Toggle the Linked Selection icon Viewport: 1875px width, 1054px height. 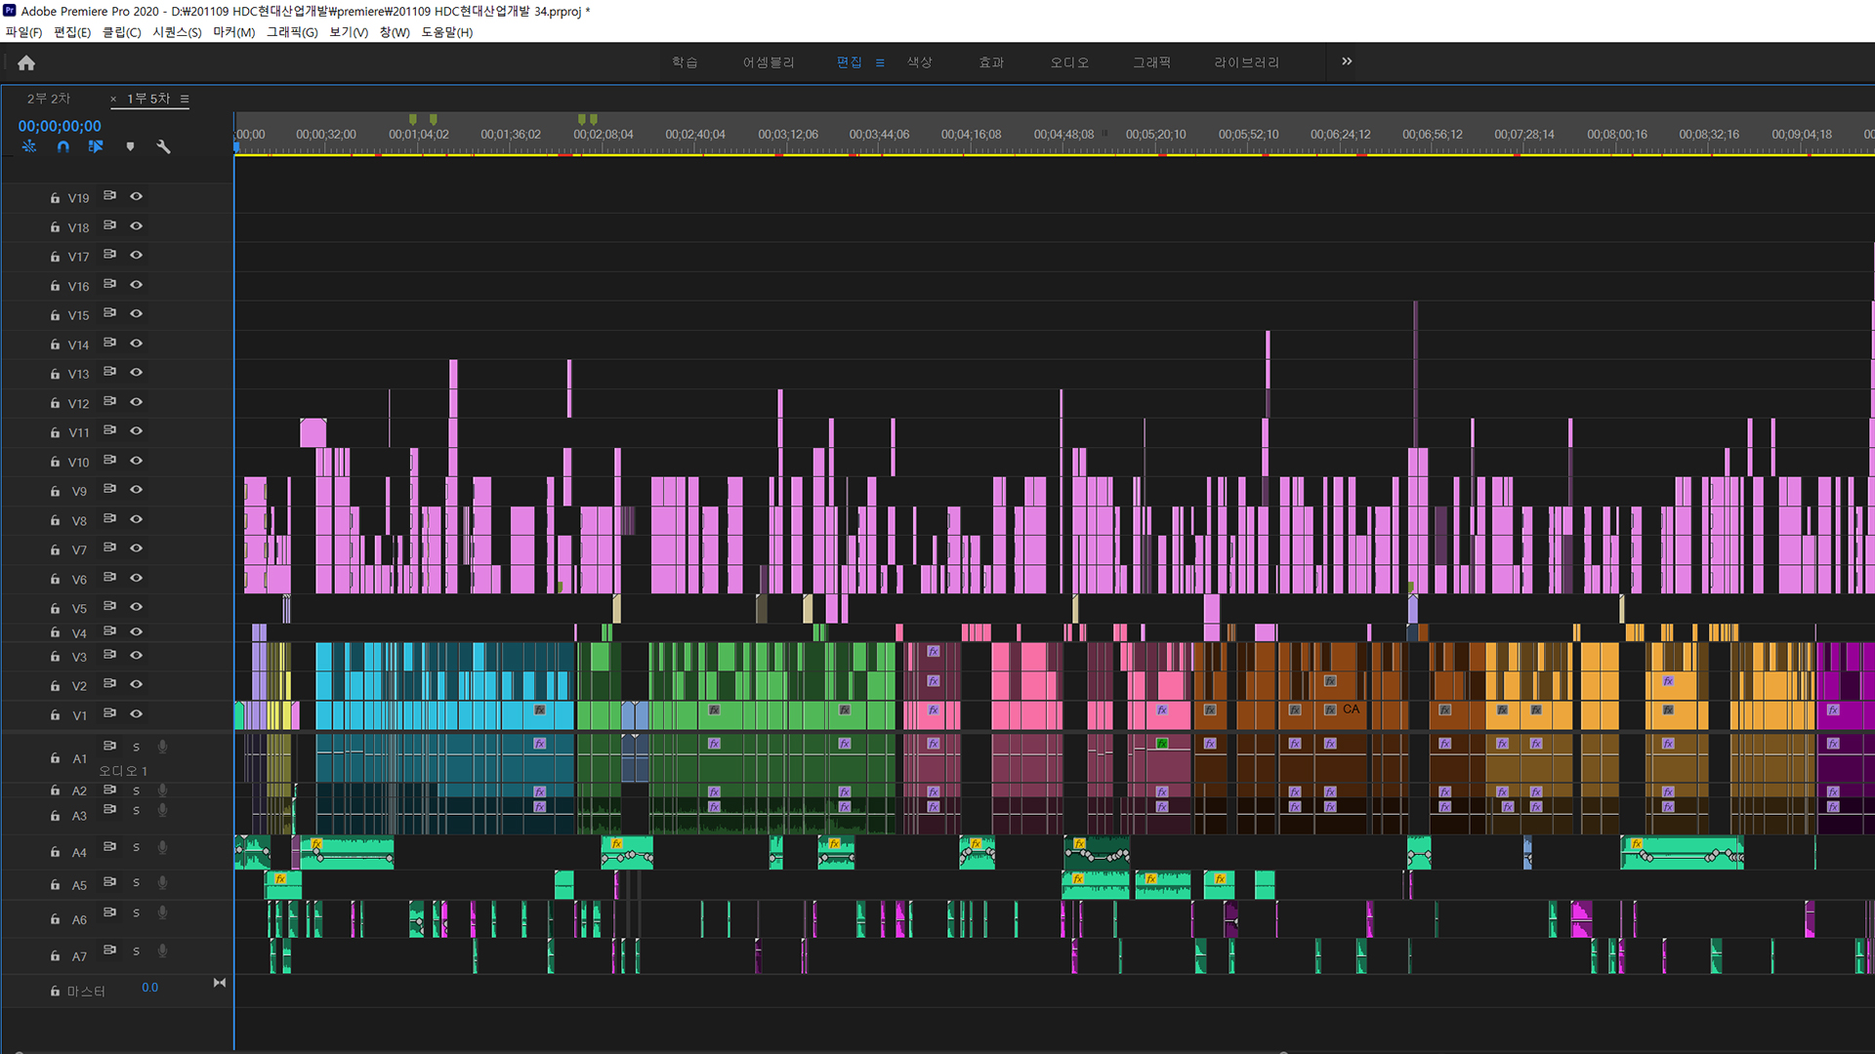[x=96, y=146]
